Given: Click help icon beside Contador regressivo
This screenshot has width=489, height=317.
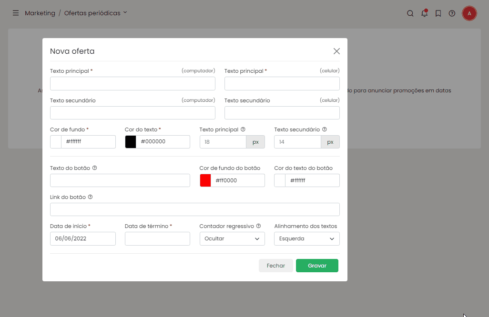Looking at the screenshot, I should pos(259,226).
